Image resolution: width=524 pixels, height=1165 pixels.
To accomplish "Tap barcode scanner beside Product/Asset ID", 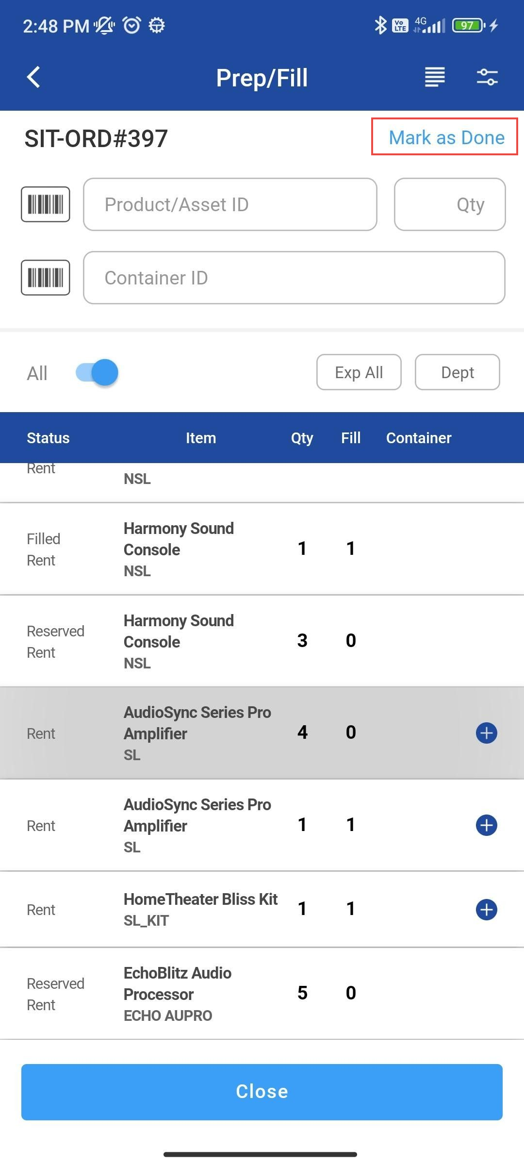I will coord(46,204).
